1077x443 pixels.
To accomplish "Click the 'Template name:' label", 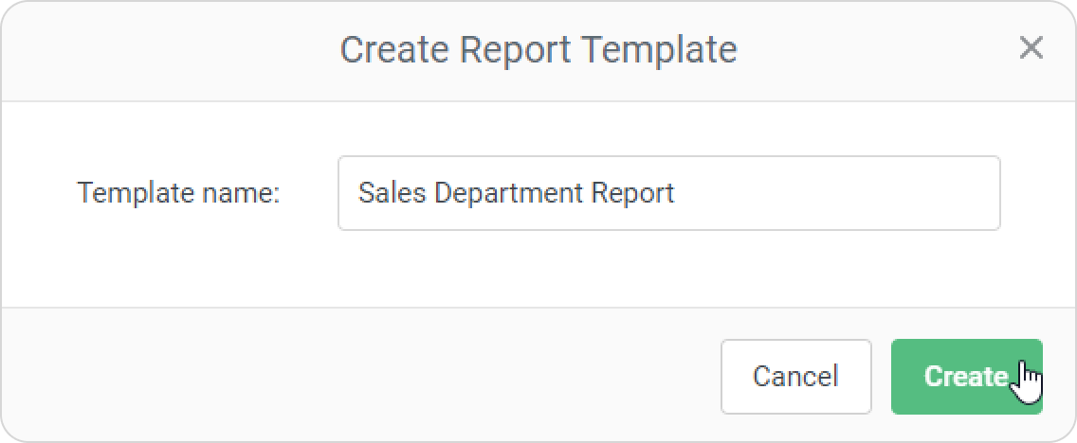I will (x=178, y=193).
